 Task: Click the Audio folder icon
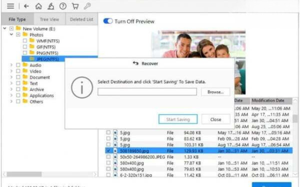pos(25,65)
